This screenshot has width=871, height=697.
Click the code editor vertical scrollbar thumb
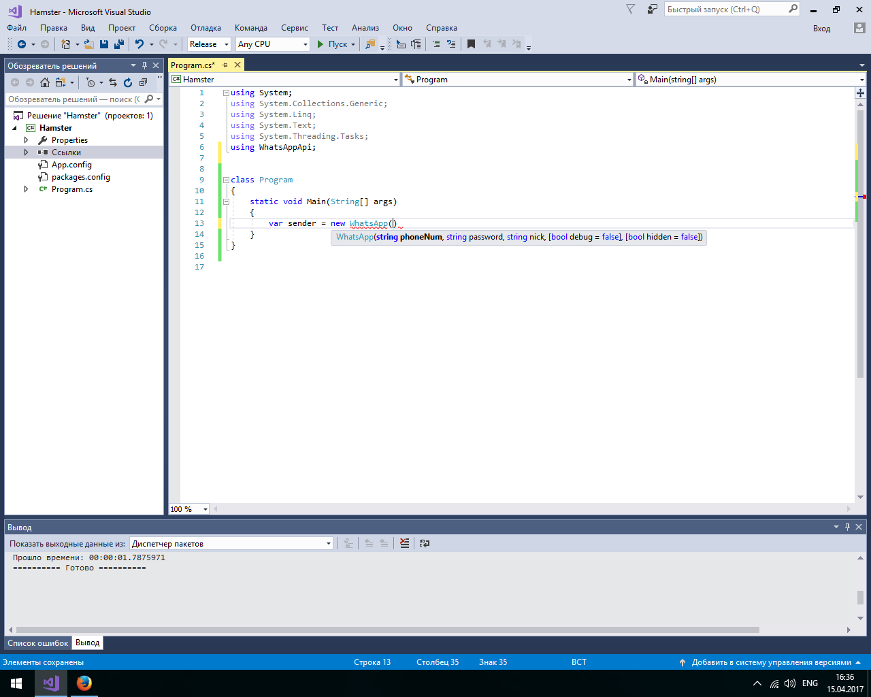861,242
